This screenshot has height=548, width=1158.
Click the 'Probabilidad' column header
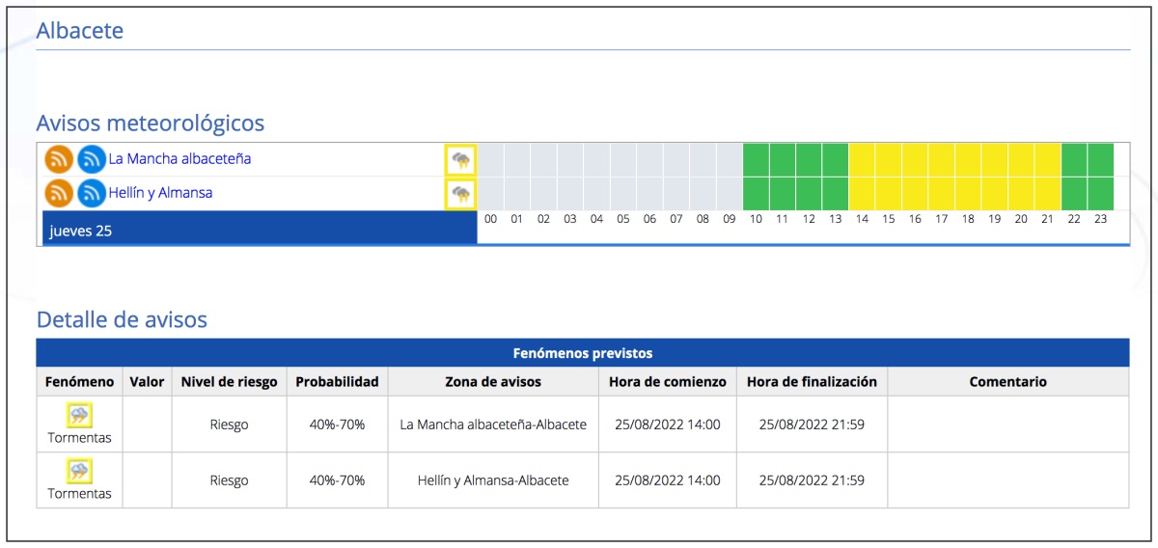[337, 382]
